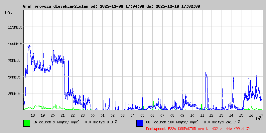The height and width of the screenshot is (133, 266).
Task: Select the midnight 00 tick on the x-axis
Action: [92, 115]
